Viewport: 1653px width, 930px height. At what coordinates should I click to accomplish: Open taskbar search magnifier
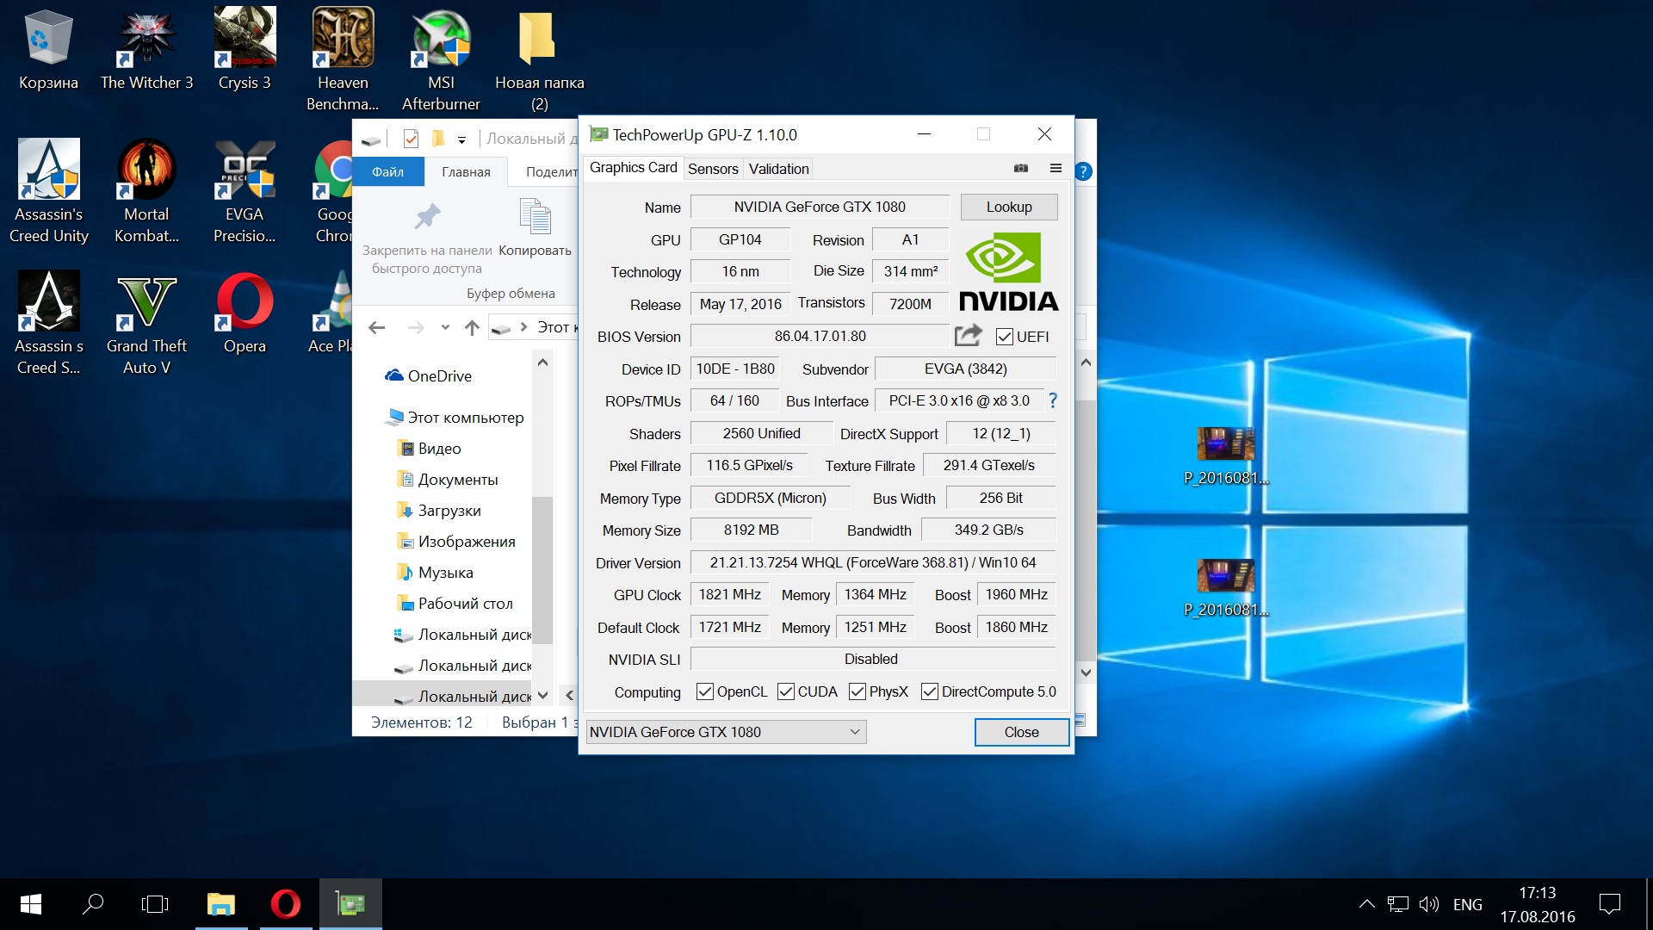click(x=93, y=904)
